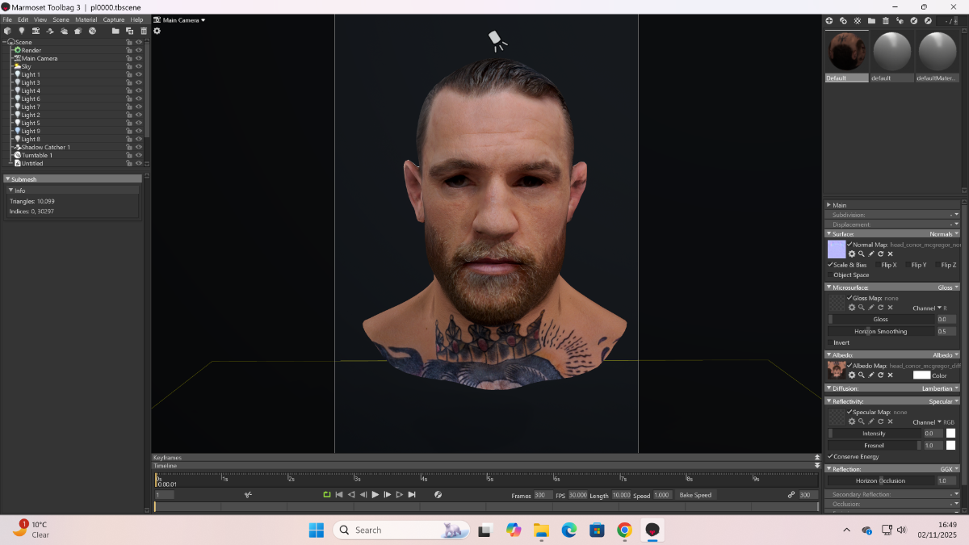Image resolution: width=969 pixels, height=545 pixels.
Task: Open the Main Camera viewport dropdown
Action: pyautogui.click(x=183, y=20)
